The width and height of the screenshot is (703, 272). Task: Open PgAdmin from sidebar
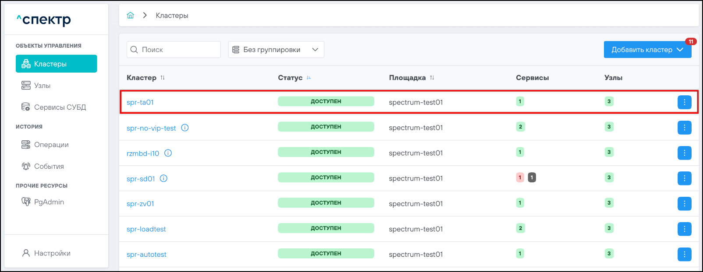[x=49, y=202]
